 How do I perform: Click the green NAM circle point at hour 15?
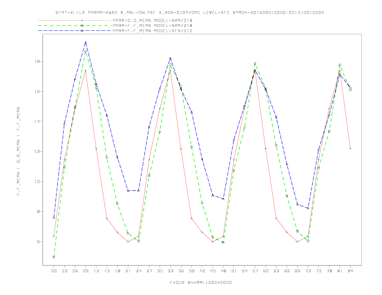point(107,158)
